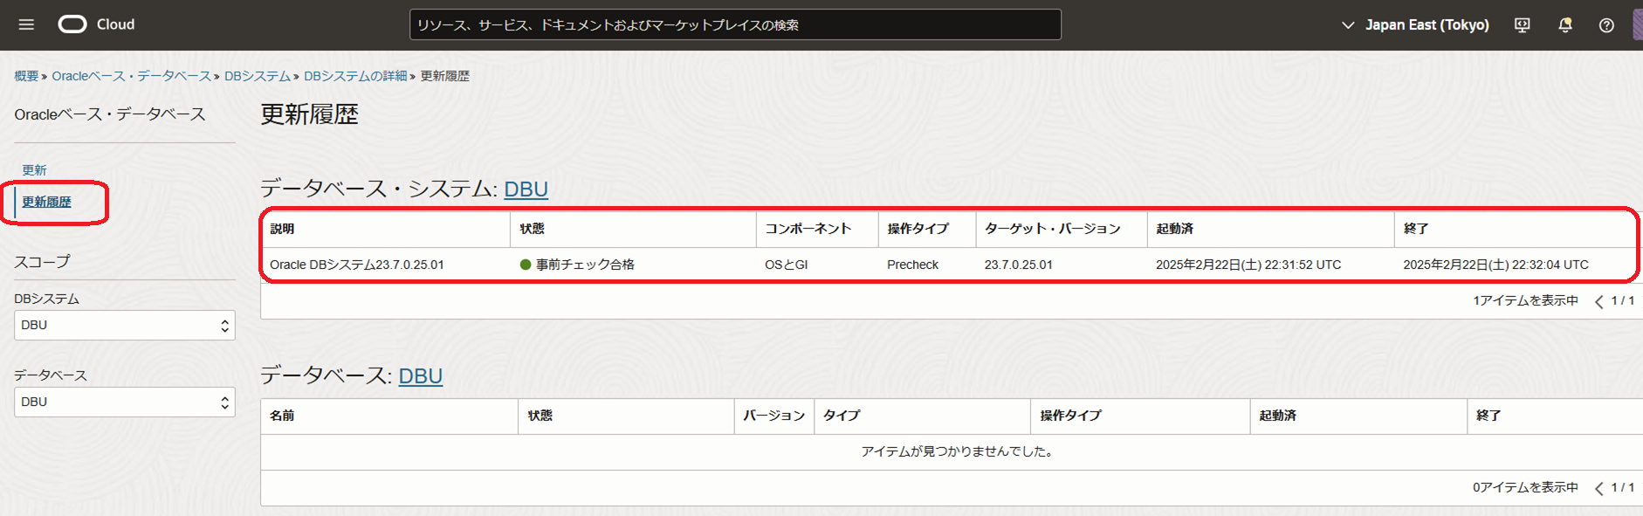Click the バージョン column header
The image size is (1643, 516).
tap(773, 416)
